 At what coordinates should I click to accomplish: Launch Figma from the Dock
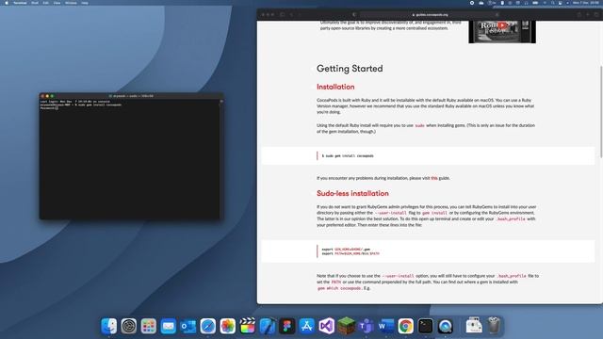pyautogui.click(x=286, y=327)
